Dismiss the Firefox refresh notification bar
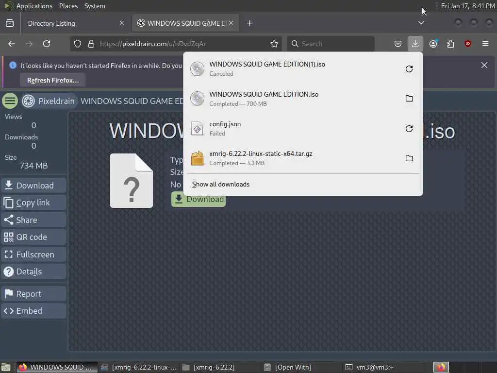This screenshot has height=373, width=497. pos(484,65)
